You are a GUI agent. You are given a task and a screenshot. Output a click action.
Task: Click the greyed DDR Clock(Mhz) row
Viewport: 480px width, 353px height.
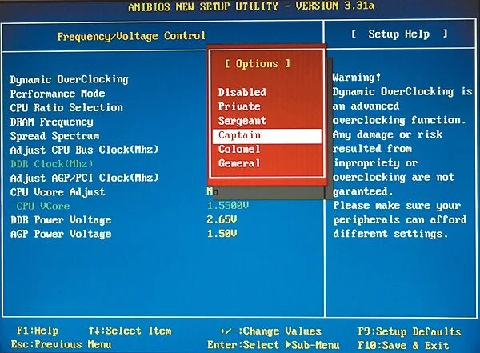click(x=51, y=164)
